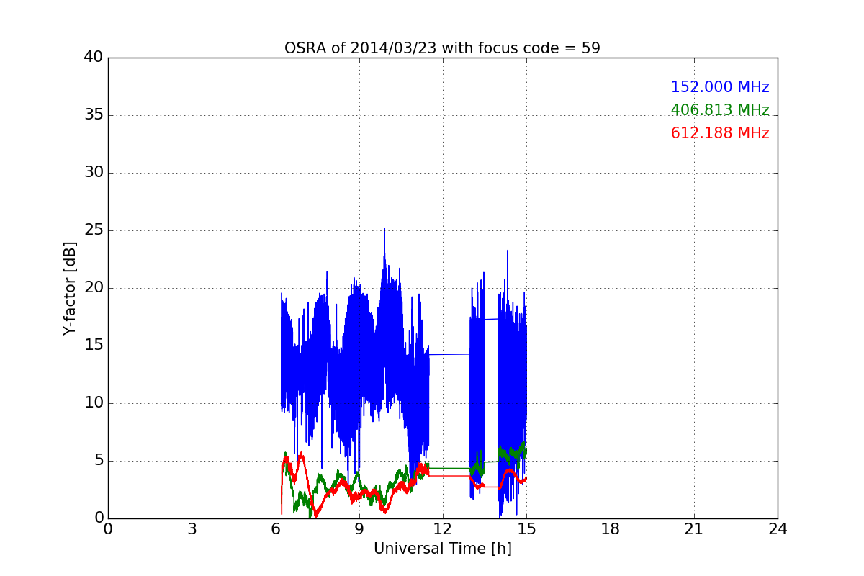Viewport: 864px width, 576px height.
Task: Click the y-axis tick label 15
Action: [x=94, y=346]
